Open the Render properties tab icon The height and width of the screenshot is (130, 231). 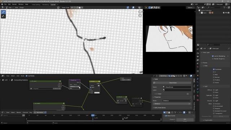point(198,53)
